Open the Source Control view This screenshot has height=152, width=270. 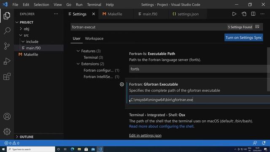[7, 46]
